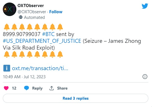This screenshot has width=152, height=107.
Task: Follow the OXTObserver account
Action: click(x=56, y=12)
